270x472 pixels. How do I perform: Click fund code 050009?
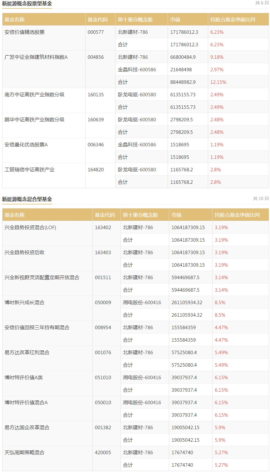click(x=103, y=302)
